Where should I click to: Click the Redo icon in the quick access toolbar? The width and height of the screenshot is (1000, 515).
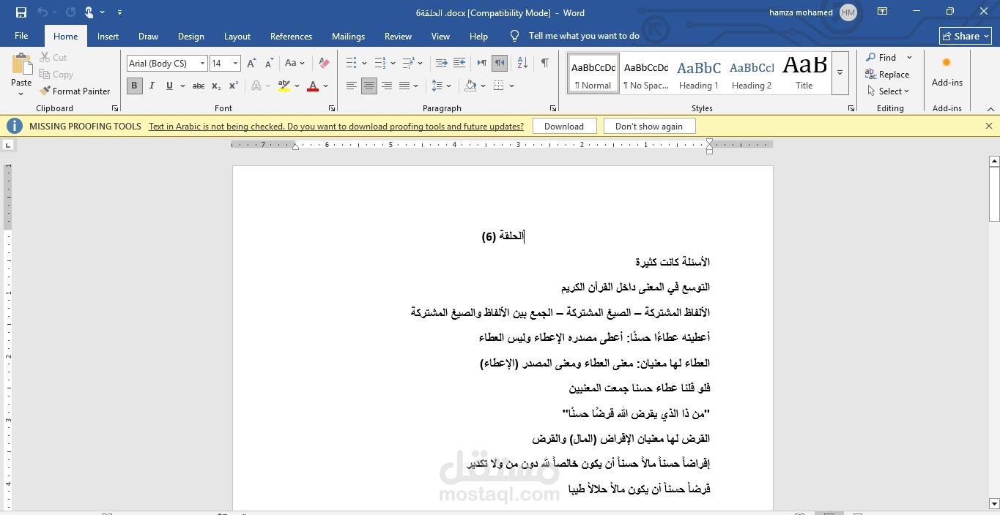click(x=70, y=12)
